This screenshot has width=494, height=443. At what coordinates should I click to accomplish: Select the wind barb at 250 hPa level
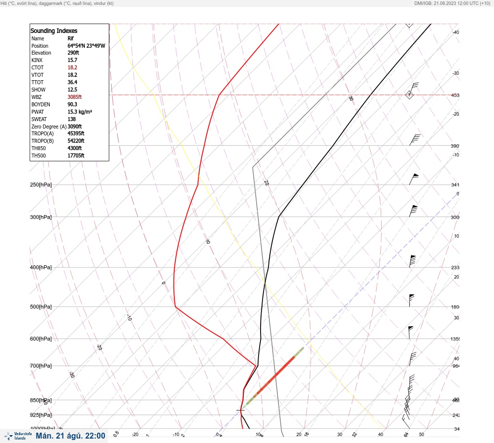(414, 179)
